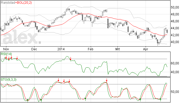Click the STO red sell arrow in late February
The width and height of the screenshot is (183, 103).
[x=107, y=80]
